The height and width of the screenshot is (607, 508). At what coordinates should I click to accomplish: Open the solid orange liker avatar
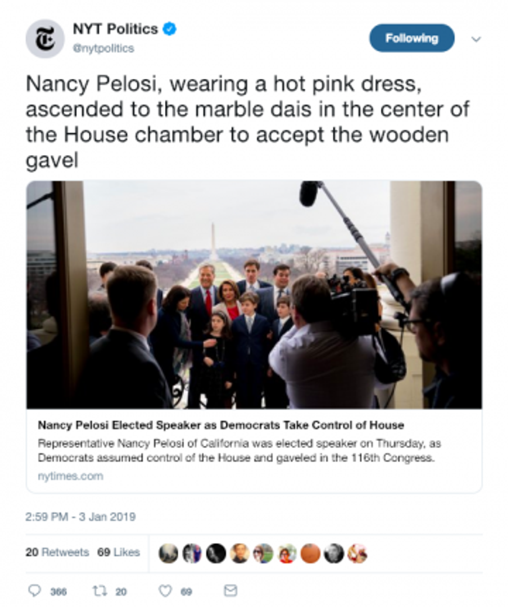click(310, 553)
